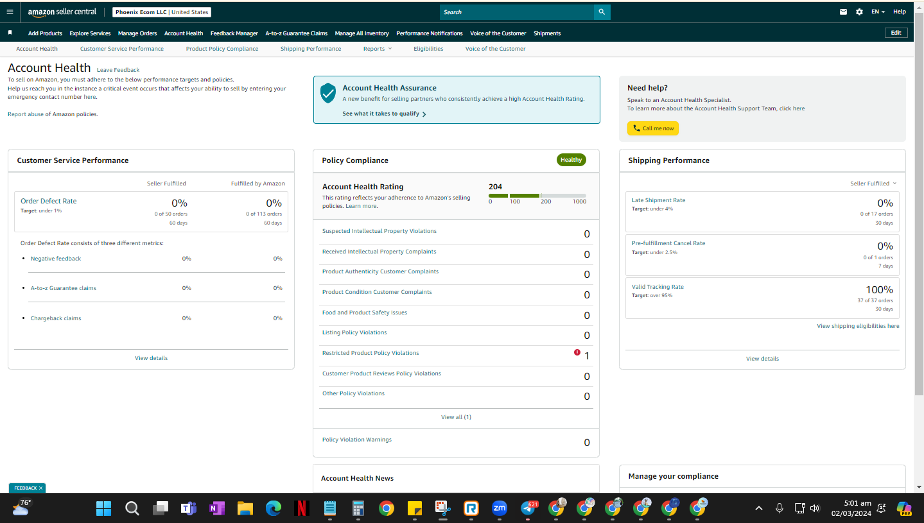Screen dimensions: 924x523
Task: Open the volume control in the tray
Action: pyautogui.click(x=815, y=508)
